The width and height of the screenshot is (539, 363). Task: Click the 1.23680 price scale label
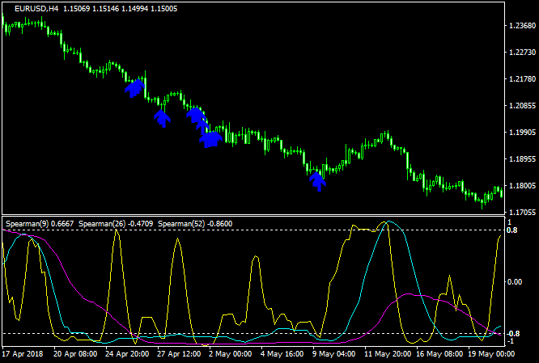click(x=521, y=26)
